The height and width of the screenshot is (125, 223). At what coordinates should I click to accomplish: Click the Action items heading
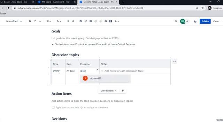61,94
